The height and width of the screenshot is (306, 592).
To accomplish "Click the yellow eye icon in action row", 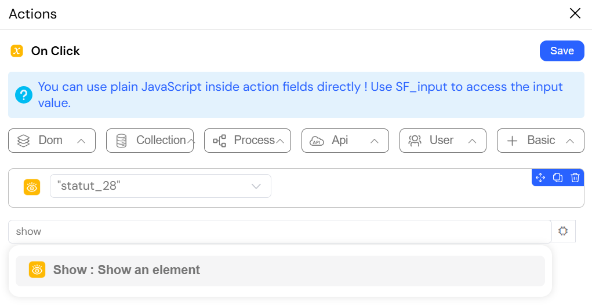I will (x=32, y=187).
